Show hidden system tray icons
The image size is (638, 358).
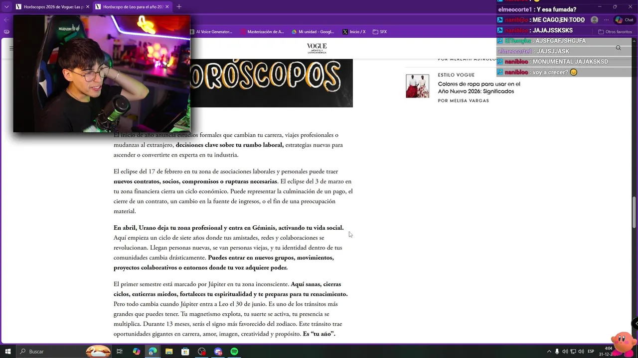pyautogui.click(x=549, y=352)
